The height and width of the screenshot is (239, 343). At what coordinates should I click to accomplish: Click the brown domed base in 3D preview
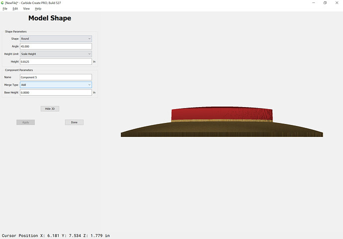[222, 129]
